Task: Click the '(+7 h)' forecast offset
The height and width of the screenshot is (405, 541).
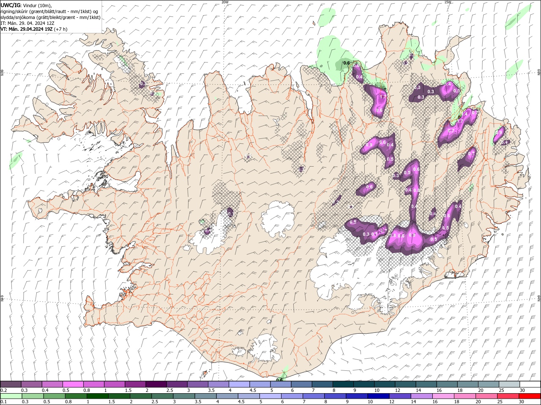Action: coord(60,29)
